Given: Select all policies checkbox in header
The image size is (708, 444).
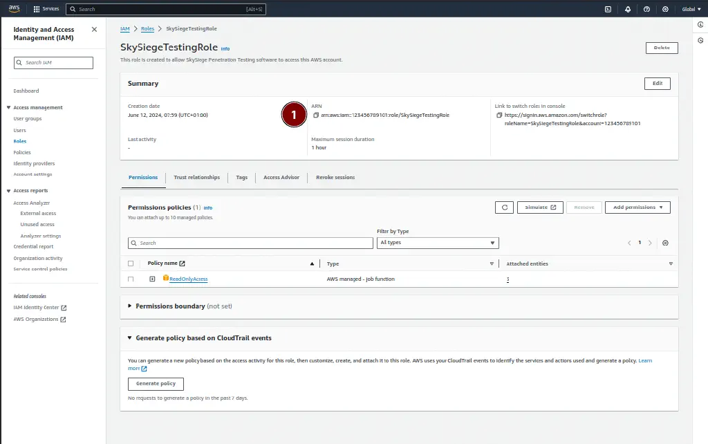Looking at the screenshot, I should (x=131, y=263).
